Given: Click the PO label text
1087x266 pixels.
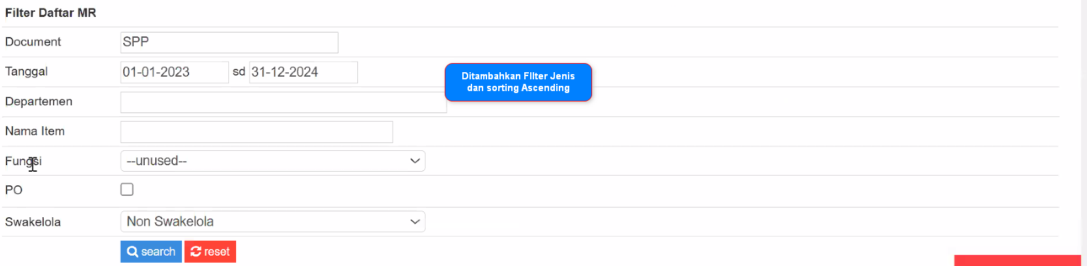Looking at the screenshot, I should point(14,190).
